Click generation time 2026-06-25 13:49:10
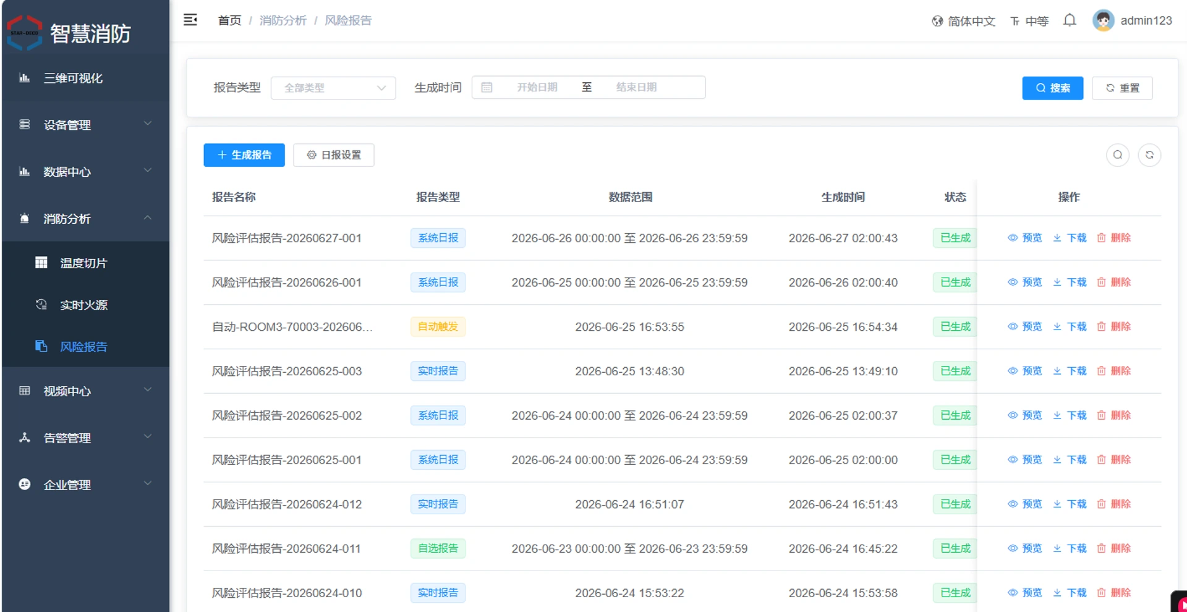The image size is (1187, 612). [x=843, y=372]
